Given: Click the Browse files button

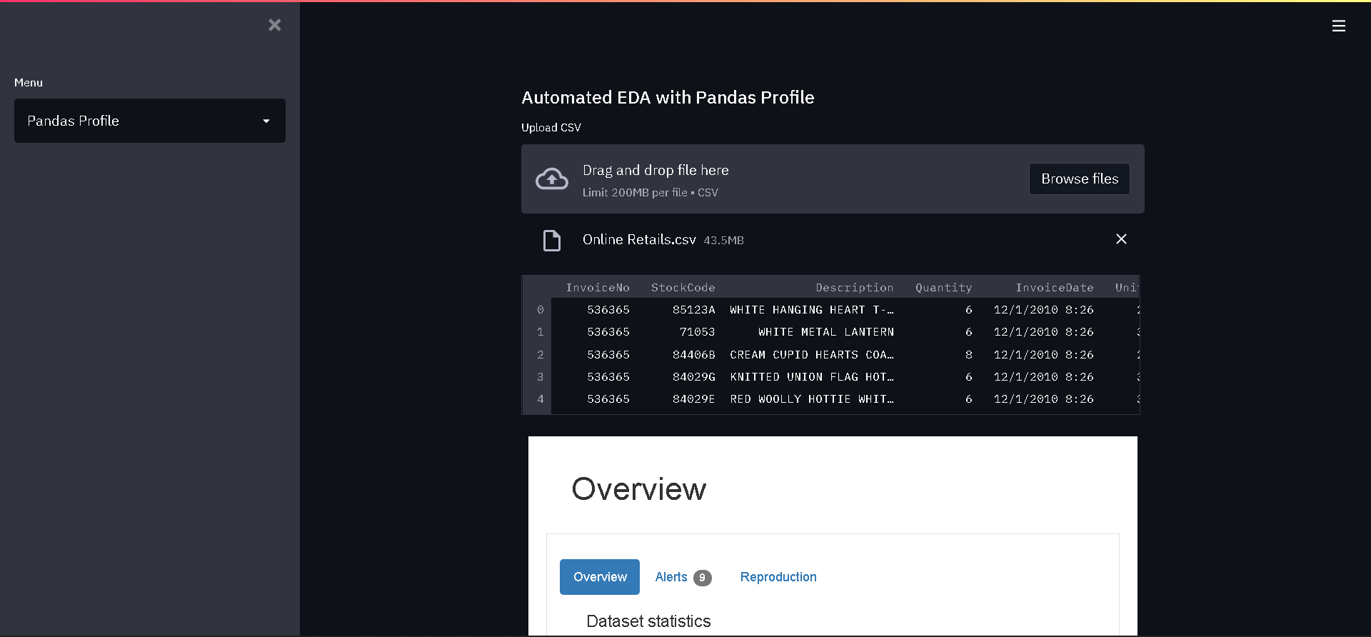Looking at the screenshot, I should [x=1080, y=179].
